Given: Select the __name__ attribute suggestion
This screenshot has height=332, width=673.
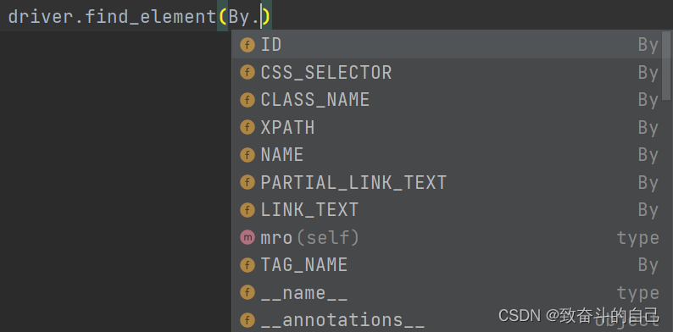Looking at the screenshot, I should [447, 293].
